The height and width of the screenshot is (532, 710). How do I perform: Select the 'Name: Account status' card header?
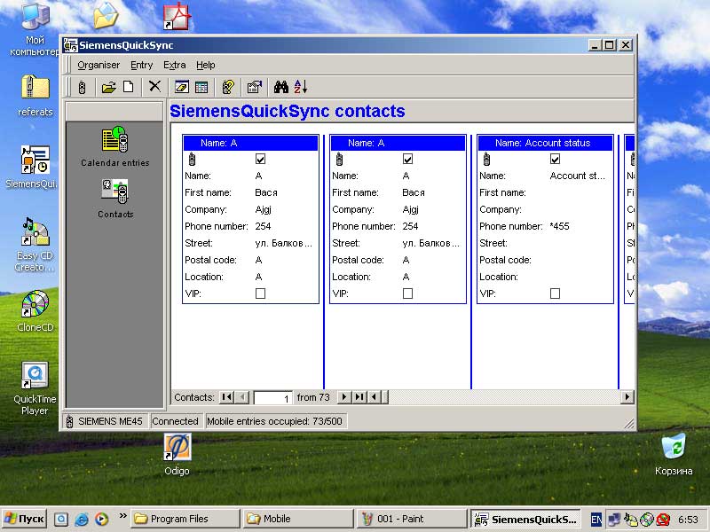pos(545,143)
